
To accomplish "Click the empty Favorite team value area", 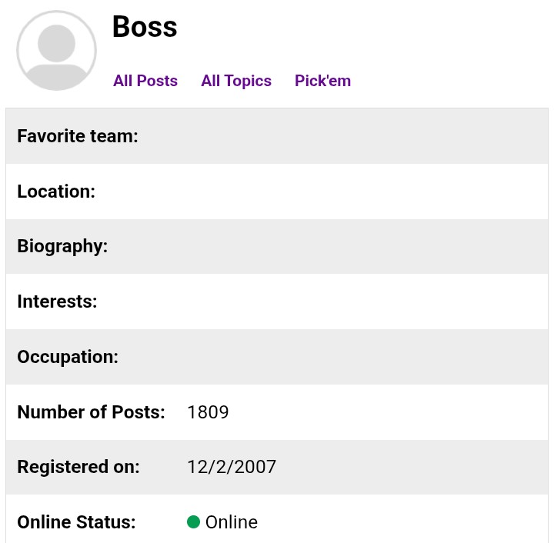I will coord(364,136).
